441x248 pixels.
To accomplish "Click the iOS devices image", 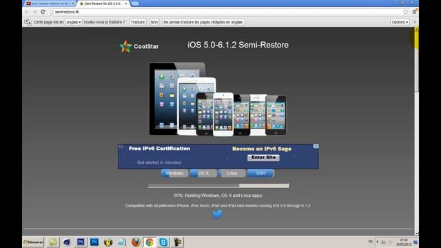I will (x=218, y=99).
